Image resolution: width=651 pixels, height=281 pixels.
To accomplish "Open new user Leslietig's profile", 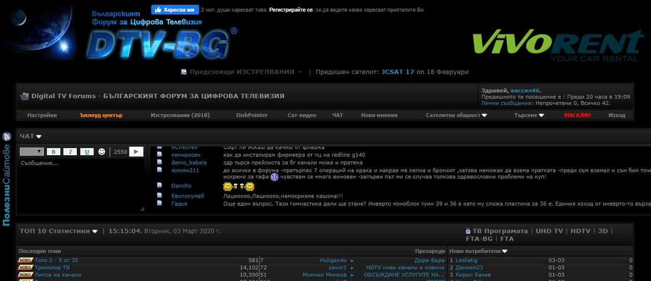I will (x=466, y=260).
